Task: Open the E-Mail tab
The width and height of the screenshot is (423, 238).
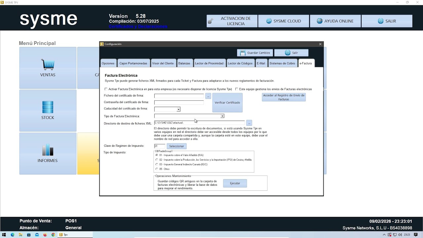Action: (x=261, y=63)
